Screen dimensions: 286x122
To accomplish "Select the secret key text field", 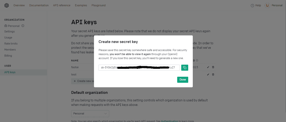I will click(x=139, y=68).
